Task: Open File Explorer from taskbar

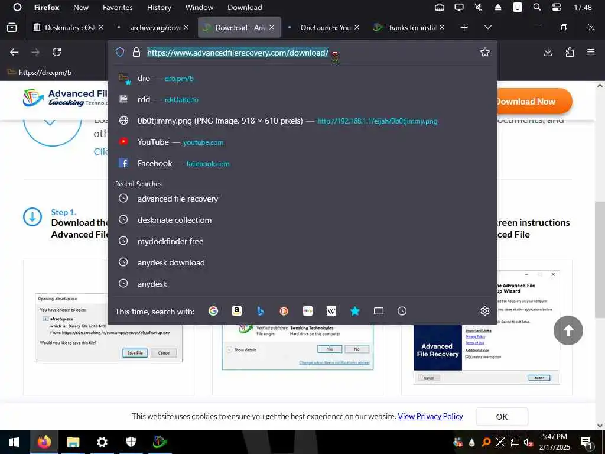Action: (73, 442)
